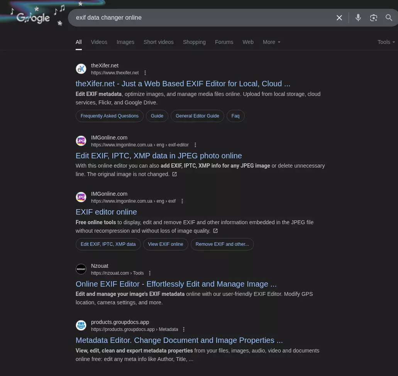Start voice search with the microphone icon

point(358,18)
